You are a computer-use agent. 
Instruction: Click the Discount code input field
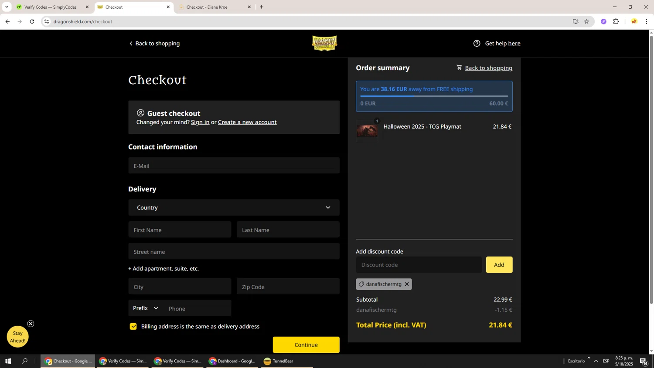(419, 265)
